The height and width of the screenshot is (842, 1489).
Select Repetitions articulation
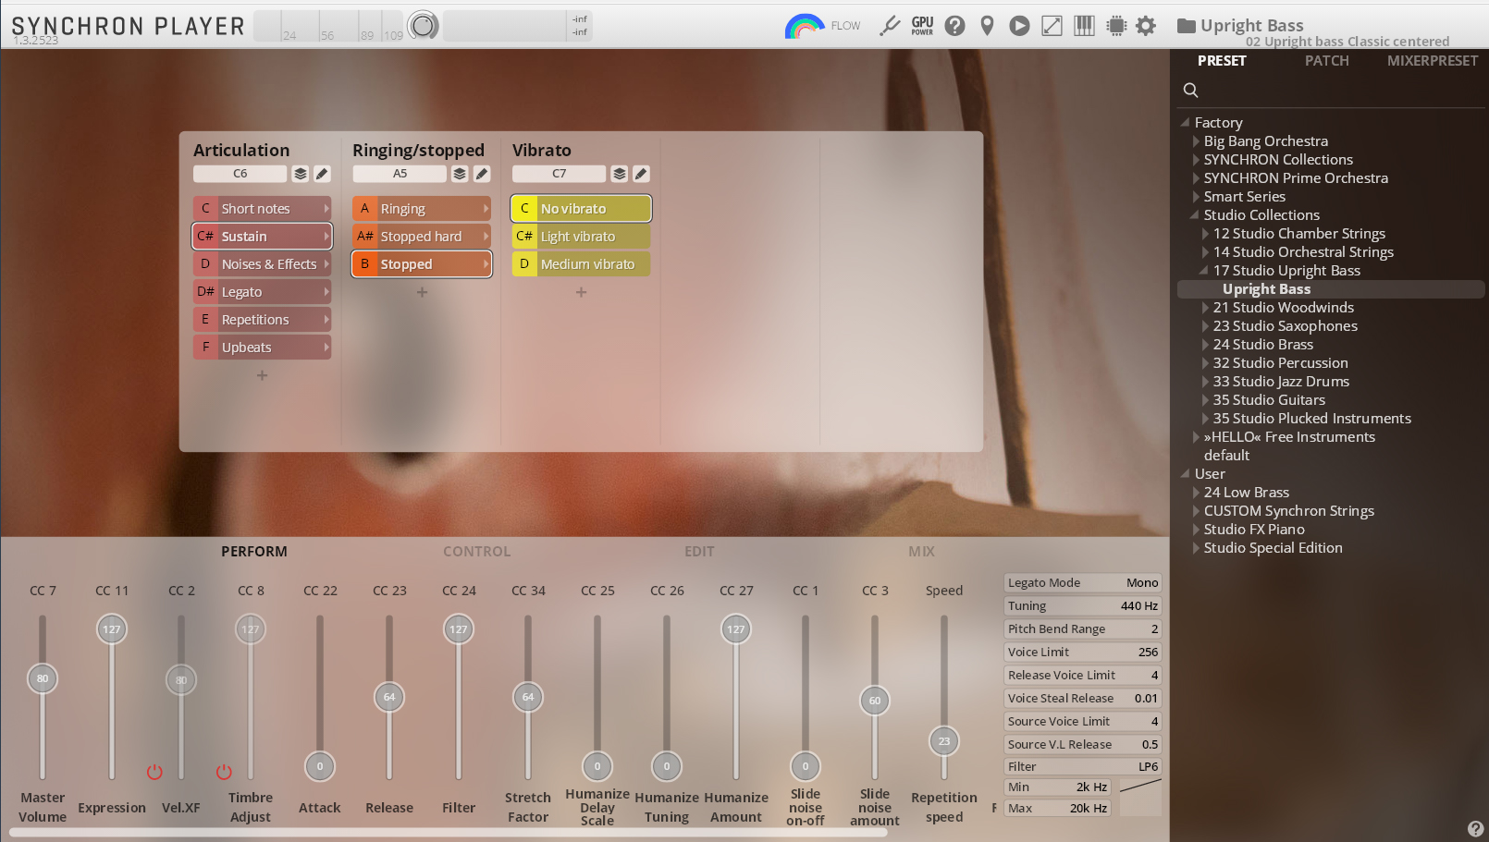pyautogui.click(x=263, y=320)
